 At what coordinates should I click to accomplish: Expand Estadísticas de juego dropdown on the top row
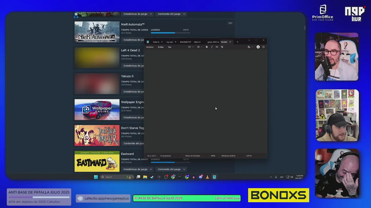click(x=138, y=14)
